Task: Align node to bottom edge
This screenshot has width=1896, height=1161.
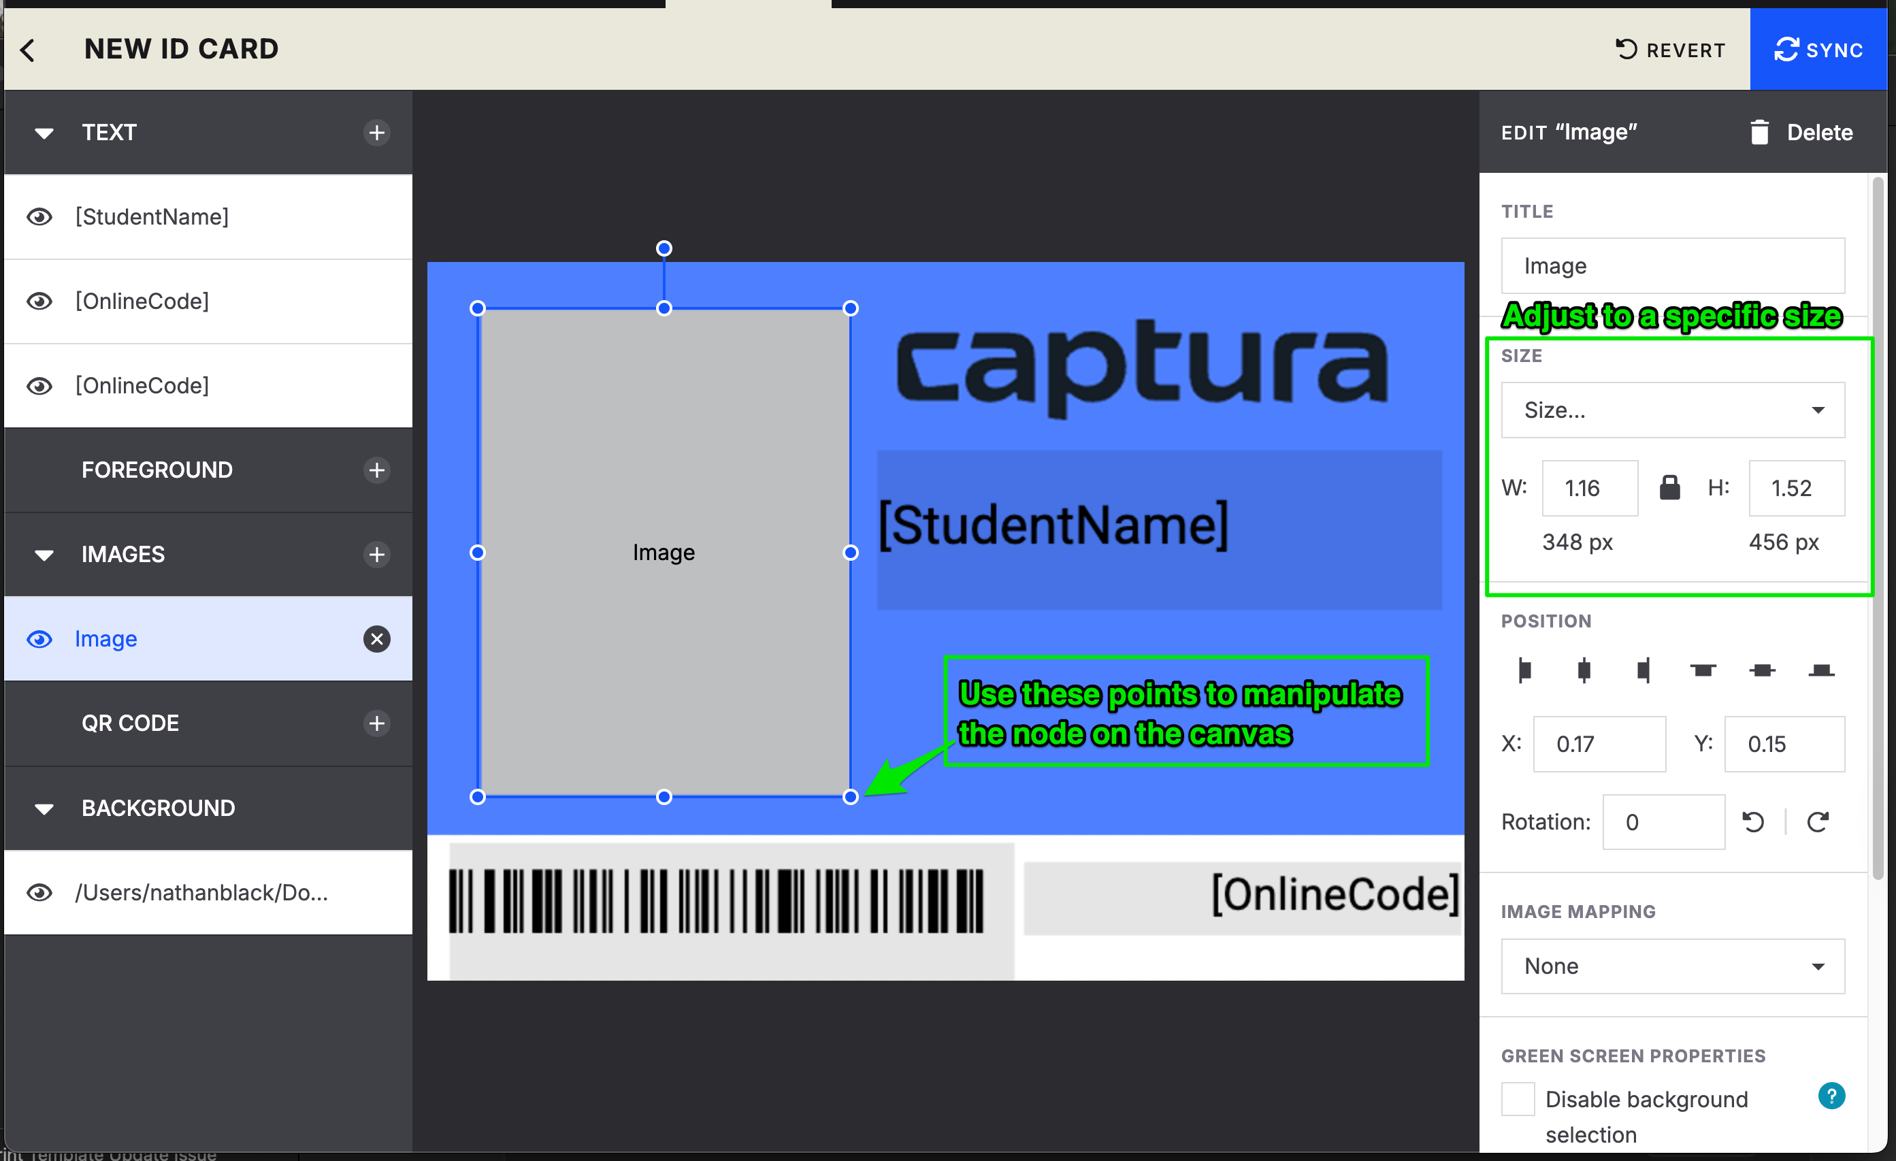Action: click(x=1821, y=670)
